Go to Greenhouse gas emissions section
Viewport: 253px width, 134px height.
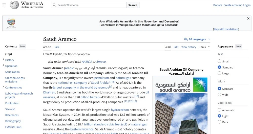click(x=15, y=80)
